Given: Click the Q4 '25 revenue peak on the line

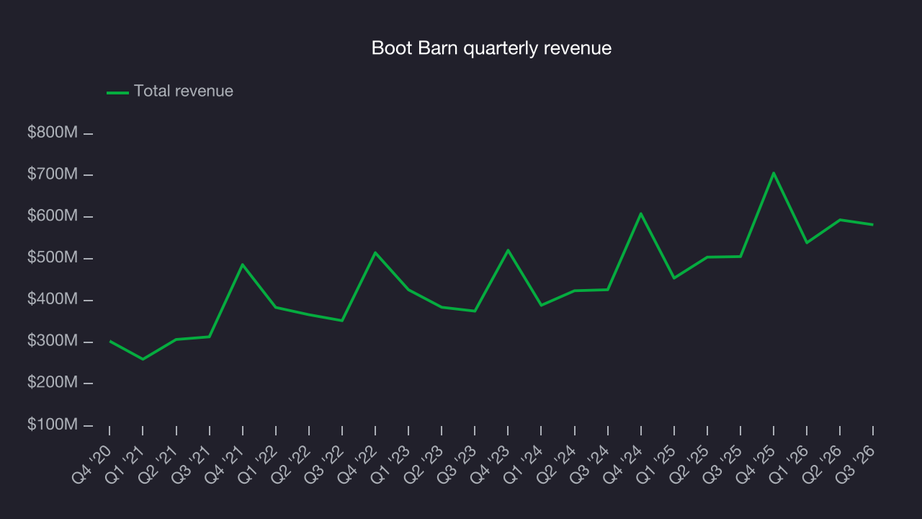Looking at the screenshot, I should 774,173.
